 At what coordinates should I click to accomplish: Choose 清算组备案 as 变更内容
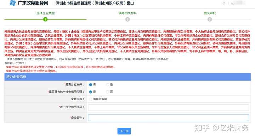click(91, 99)
